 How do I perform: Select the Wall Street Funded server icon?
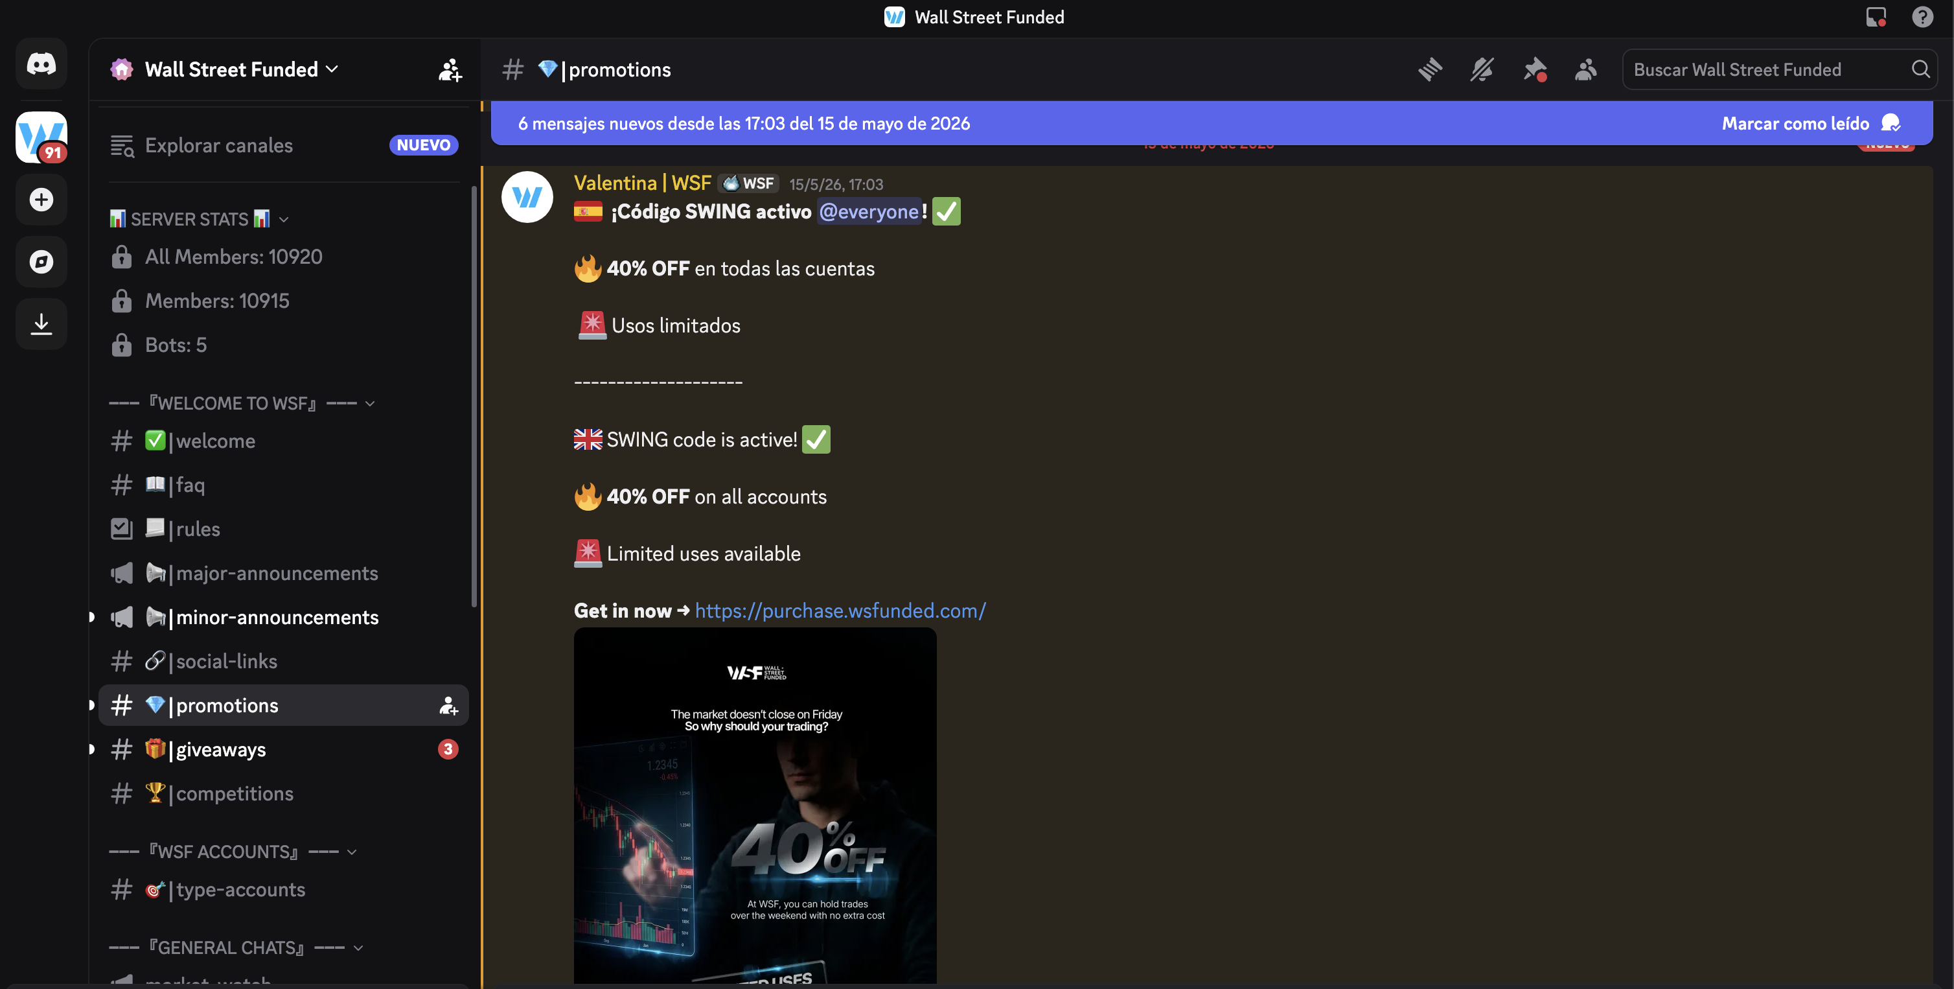tap(41, 137)
